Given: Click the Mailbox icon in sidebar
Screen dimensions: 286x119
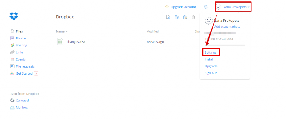Looking at the screenshot, I should [x=12, y=108].
